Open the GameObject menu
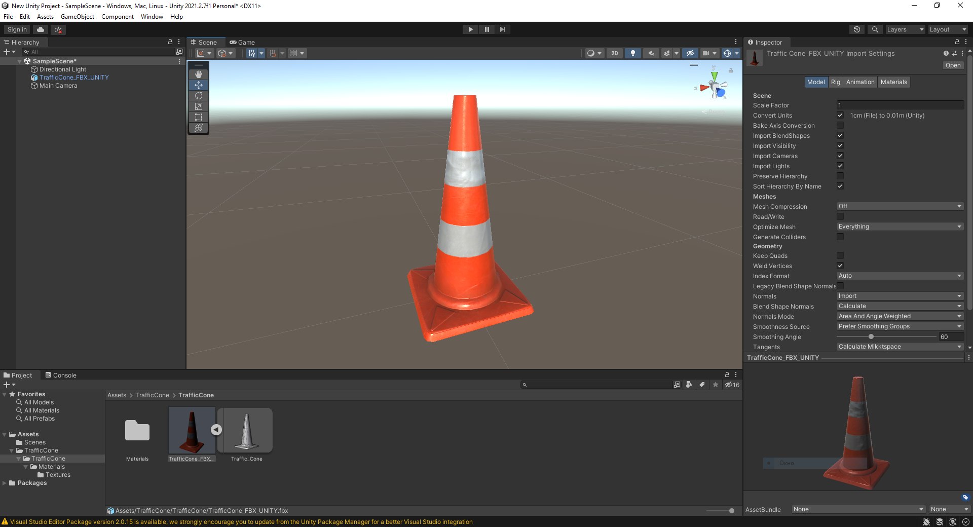 [x=77, y=17]
